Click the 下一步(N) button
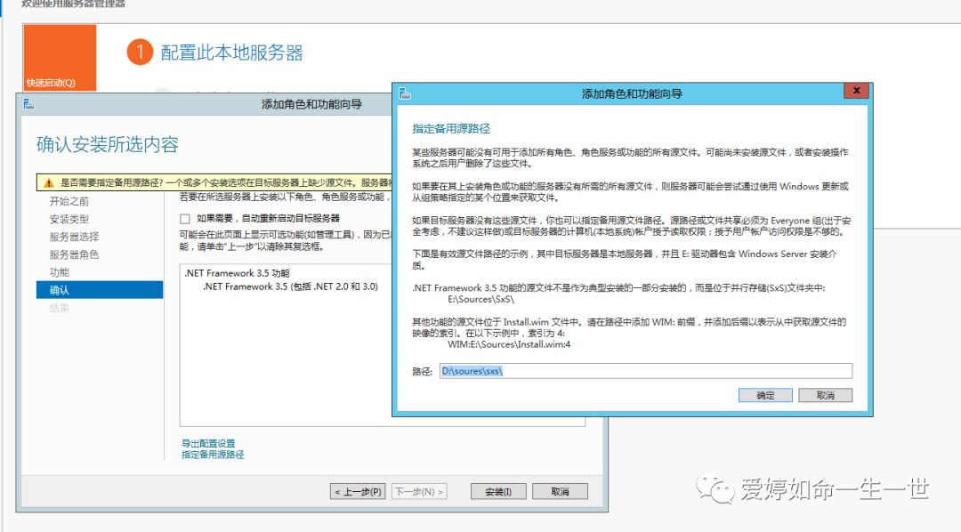Image resolution: width=961 pixels, height=532 pixels. pos(419,492)
